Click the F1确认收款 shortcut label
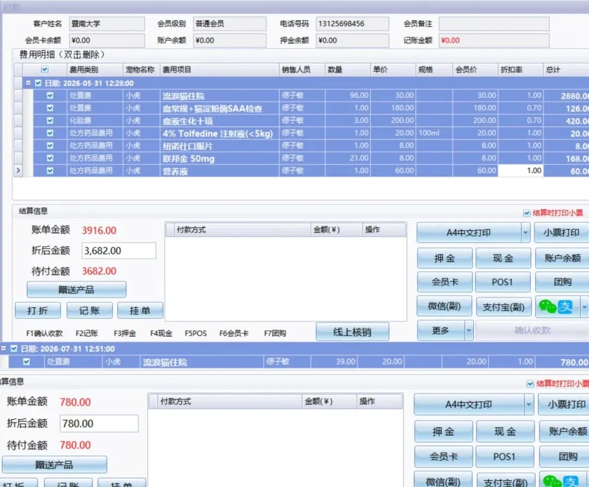Screen dimensions: 589x487 click(44, 333)
